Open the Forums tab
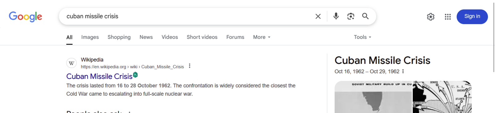 pyautogui.click(x=235, y=37)
